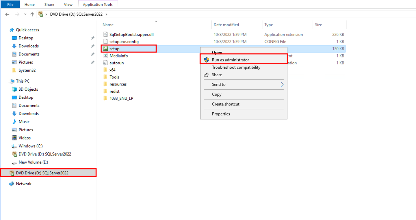Click the DVD drive icon in address bar

(41, 14)
